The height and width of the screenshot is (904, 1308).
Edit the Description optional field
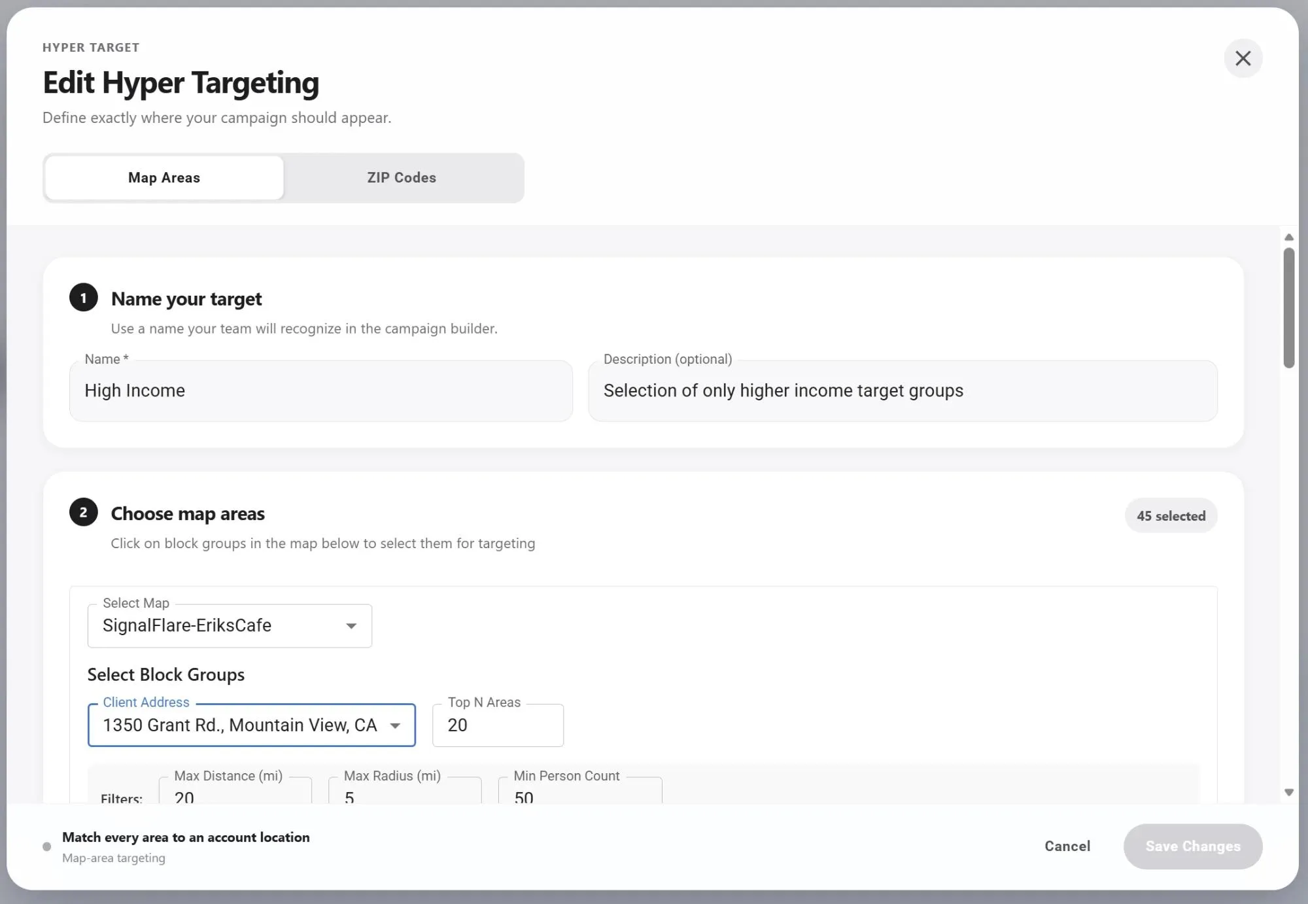903,391
